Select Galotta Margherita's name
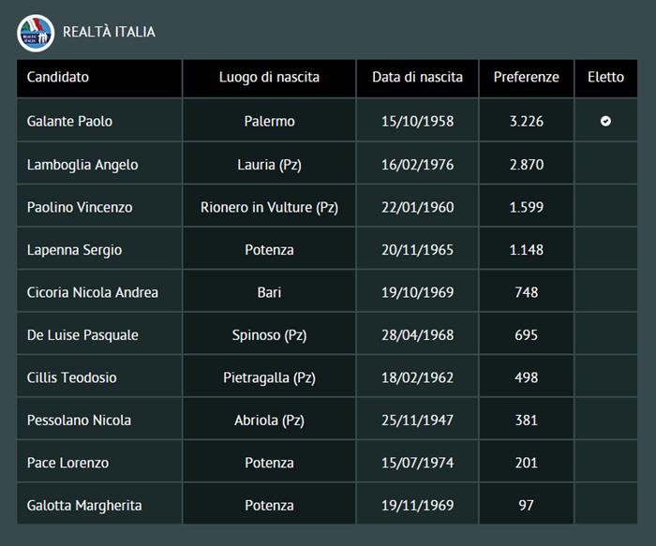656x546 pixels. pyautogui.click(x=84, y=506)
